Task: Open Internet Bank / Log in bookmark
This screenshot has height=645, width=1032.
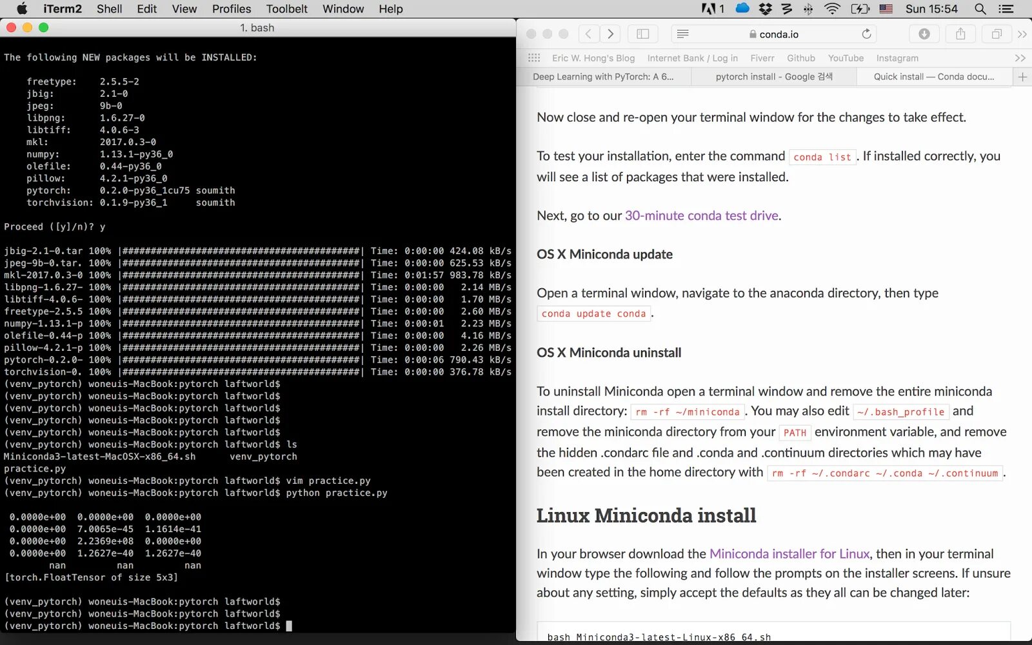Action: pos(693,58)
